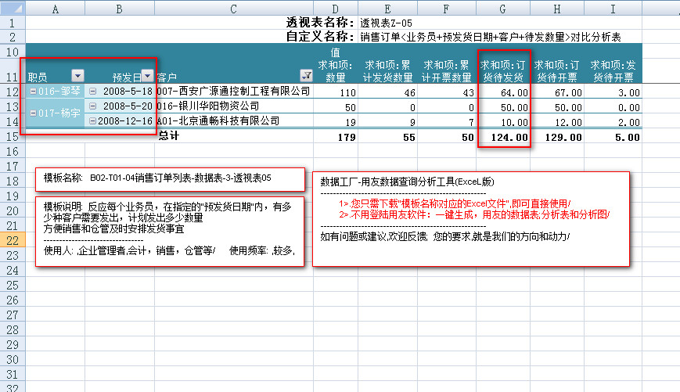The height and width of the screenshot is (392, 680).
Task: Open the 预发日 field filter dropdown
Action: [x=148, y=76]
